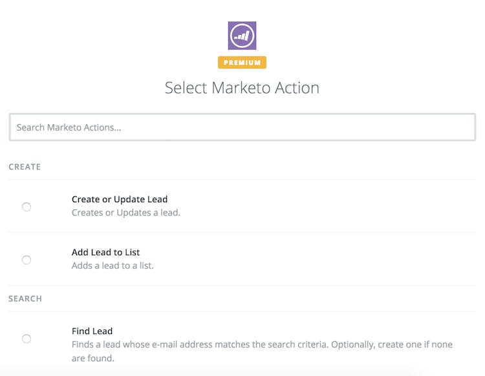Click the 'Creates or Updates a lead.' description
The image size is (485, 376).
click(x=125, y=213)
